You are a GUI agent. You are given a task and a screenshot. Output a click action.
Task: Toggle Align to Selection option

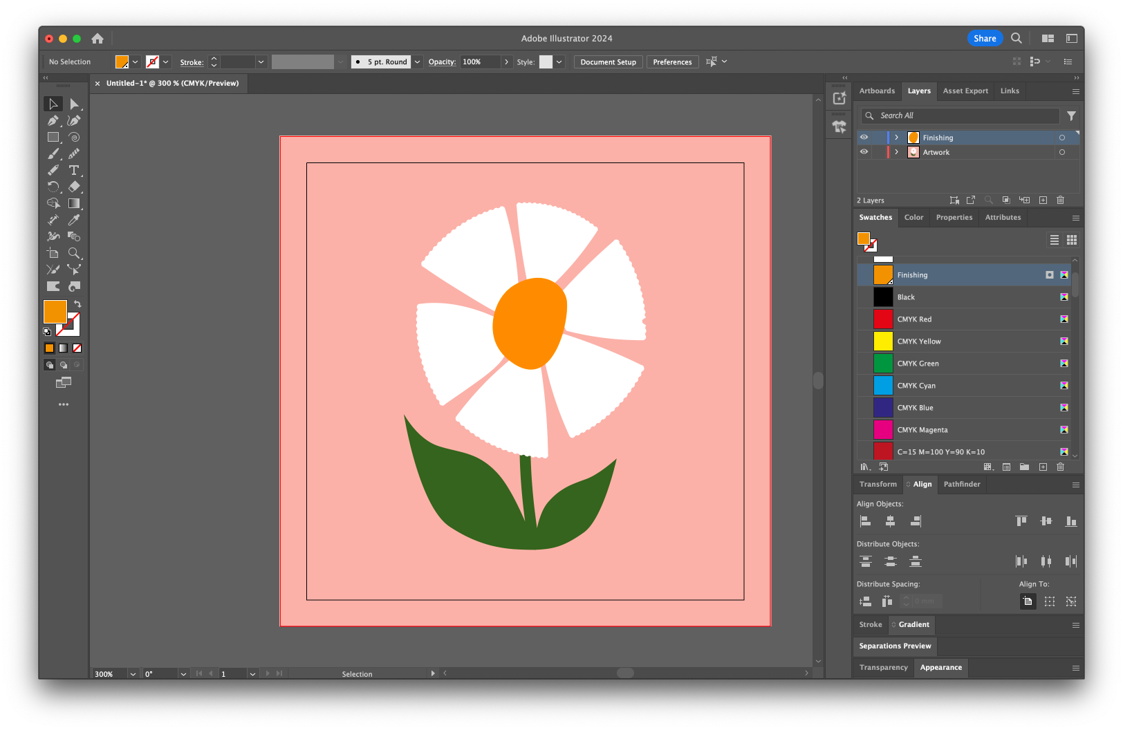tap(1050, 601)
